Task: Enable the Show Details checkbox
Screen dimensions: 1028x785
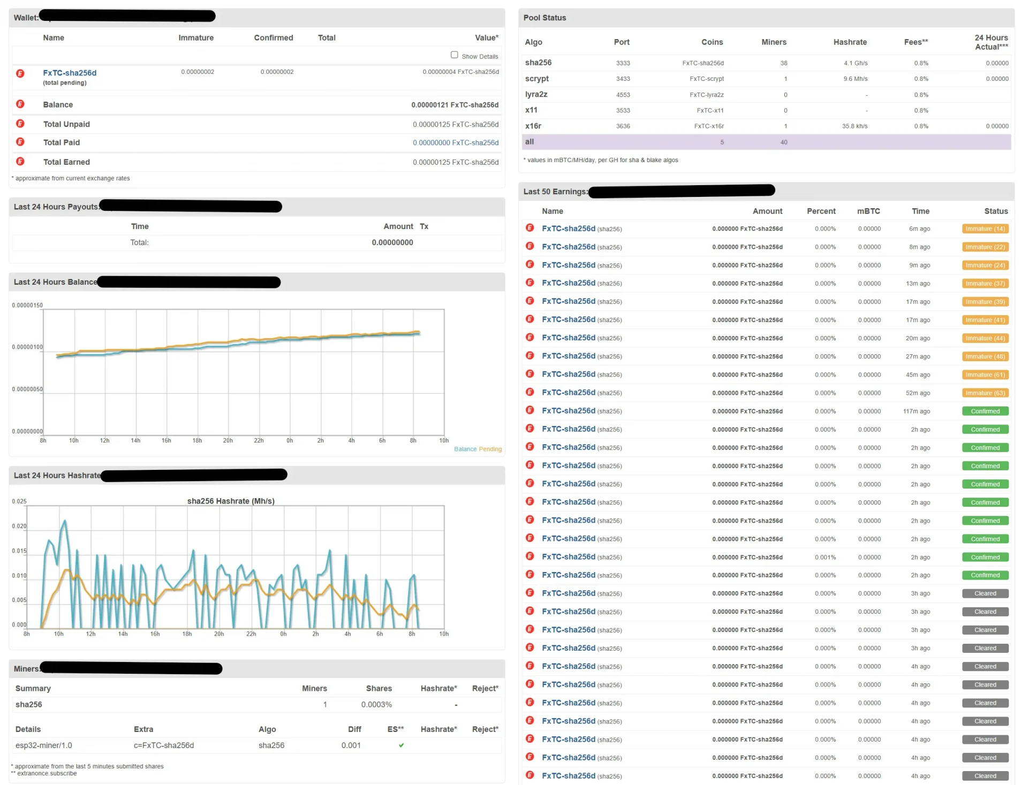Action: (x=454, y=55)
